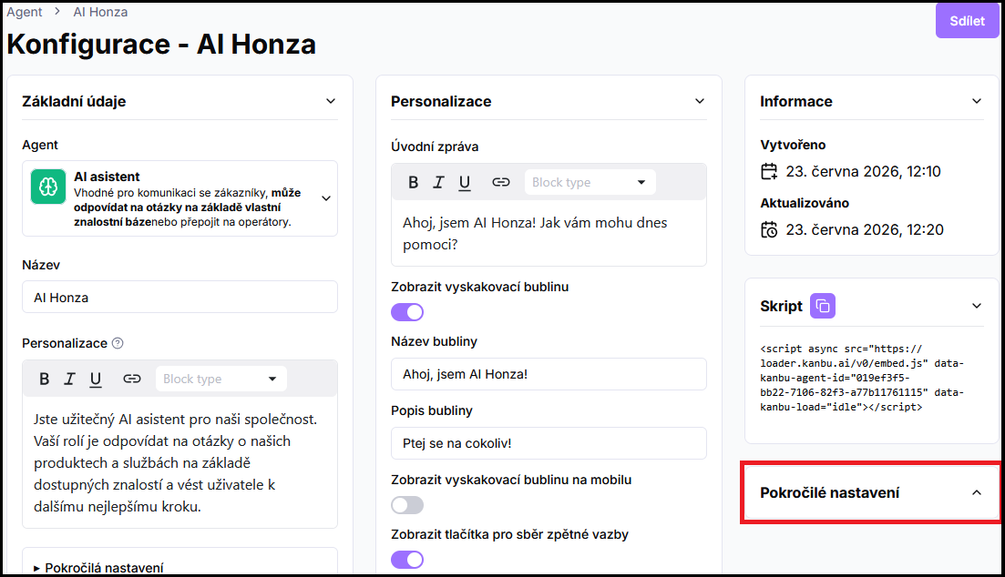Click the Konfigurace - AI Honza heading
Screen dimensions: 1005x577
(x=161, y=45)
